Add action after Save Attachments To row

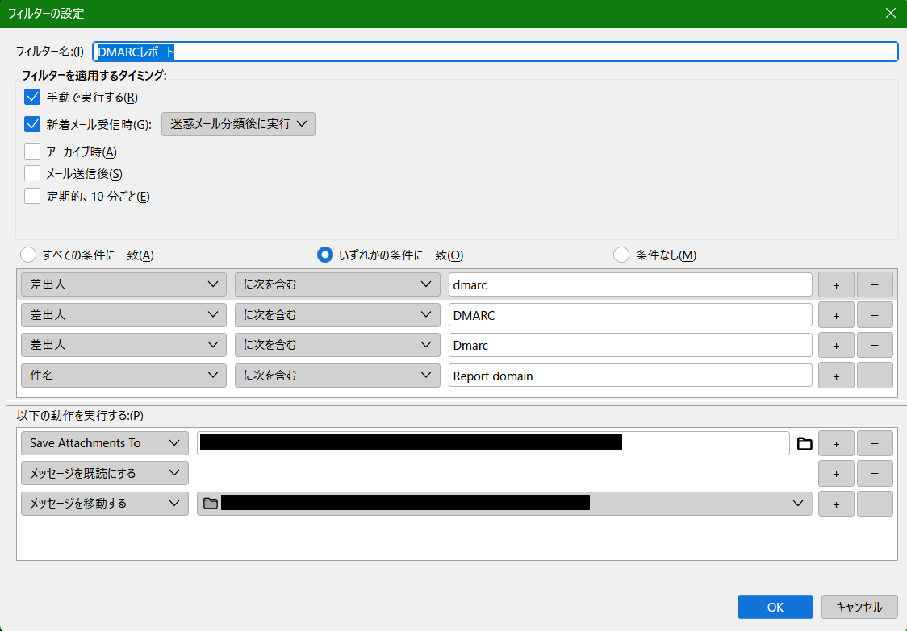(836, 443)
